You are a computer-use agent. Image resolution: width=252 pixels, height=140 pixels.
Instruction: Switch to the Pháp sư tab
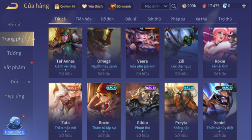tap(178, 19)
